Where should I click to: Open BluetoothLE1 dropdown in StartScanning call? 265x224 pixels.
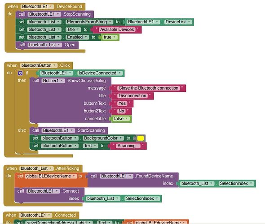pyautogui.click(x=58, y=130)
